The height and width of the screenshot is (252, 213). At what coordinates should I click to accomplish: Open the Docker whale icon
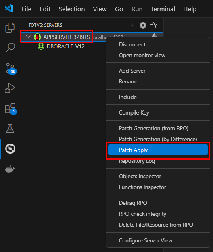point(10,169)
